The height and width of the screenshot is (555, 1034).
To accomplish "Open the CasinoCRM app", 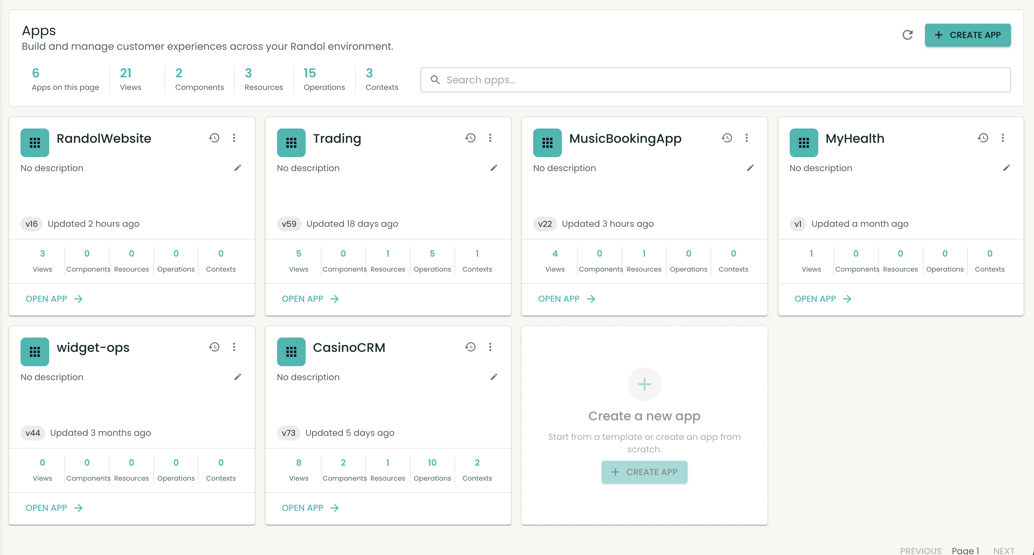I will (310, 508).
